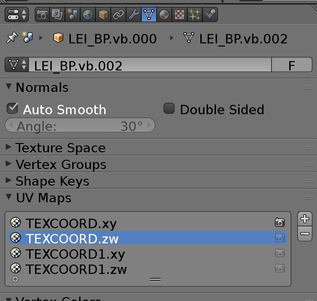The width and height of the screenshot is (317, 301).
Task: Open the Physics properties tab
Action: (210, 15)
